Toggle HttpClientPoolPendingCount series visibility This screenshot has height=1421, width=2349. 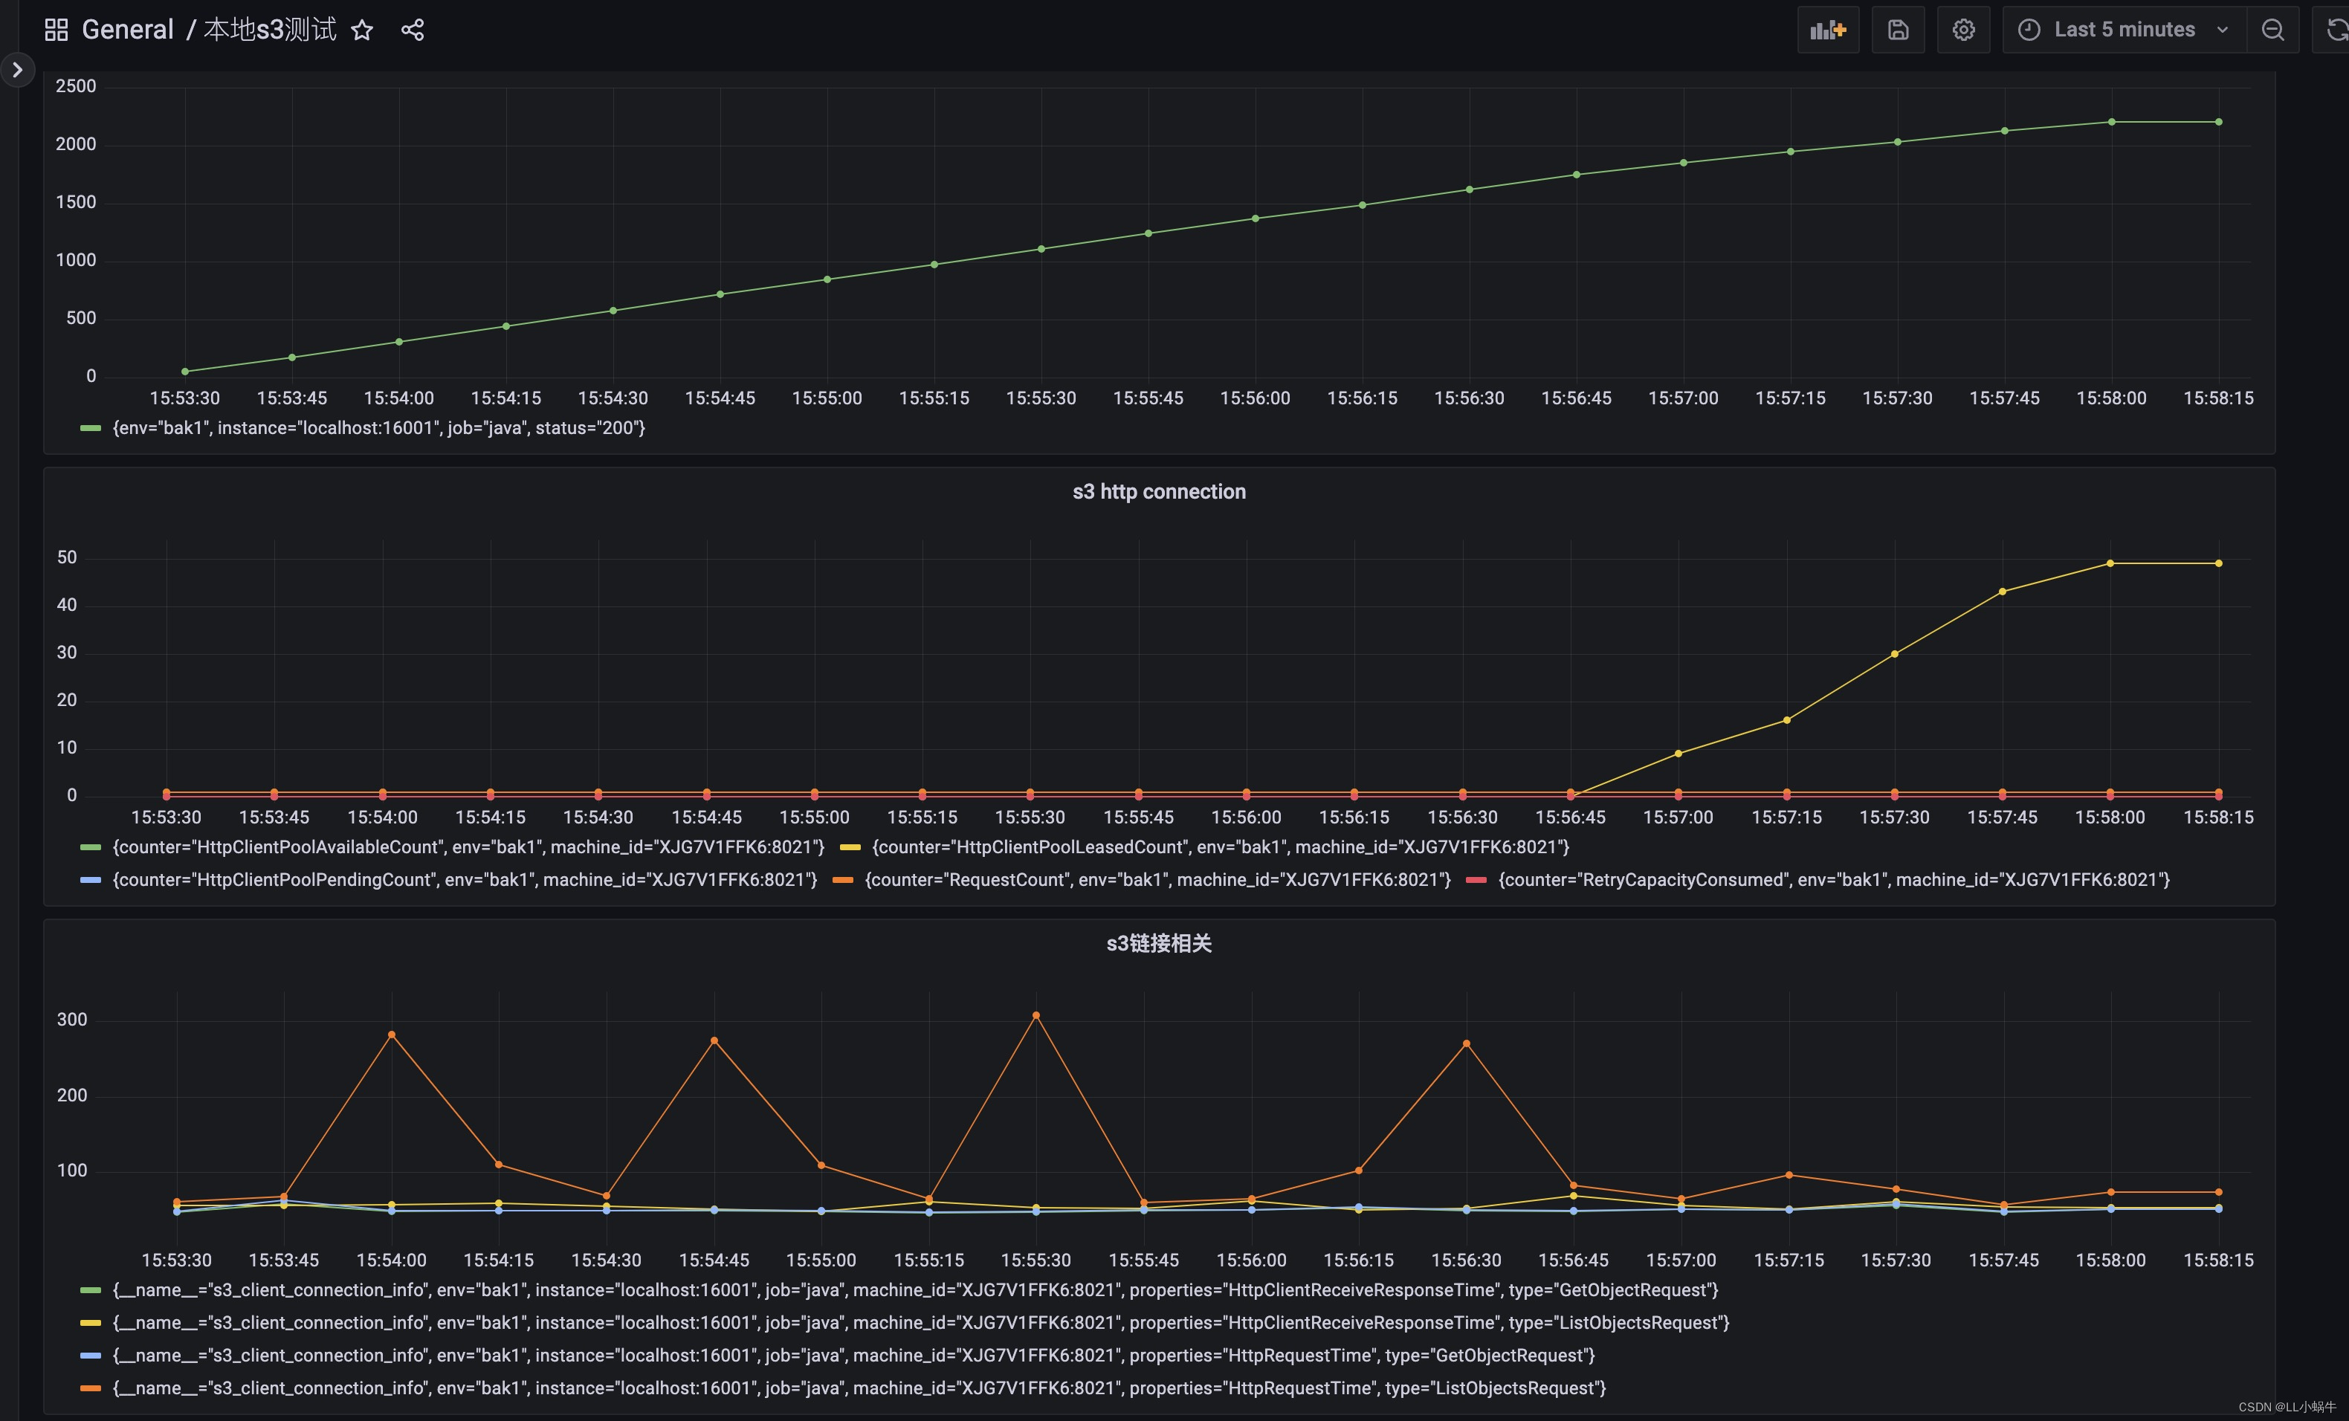[x=465, y=880]
